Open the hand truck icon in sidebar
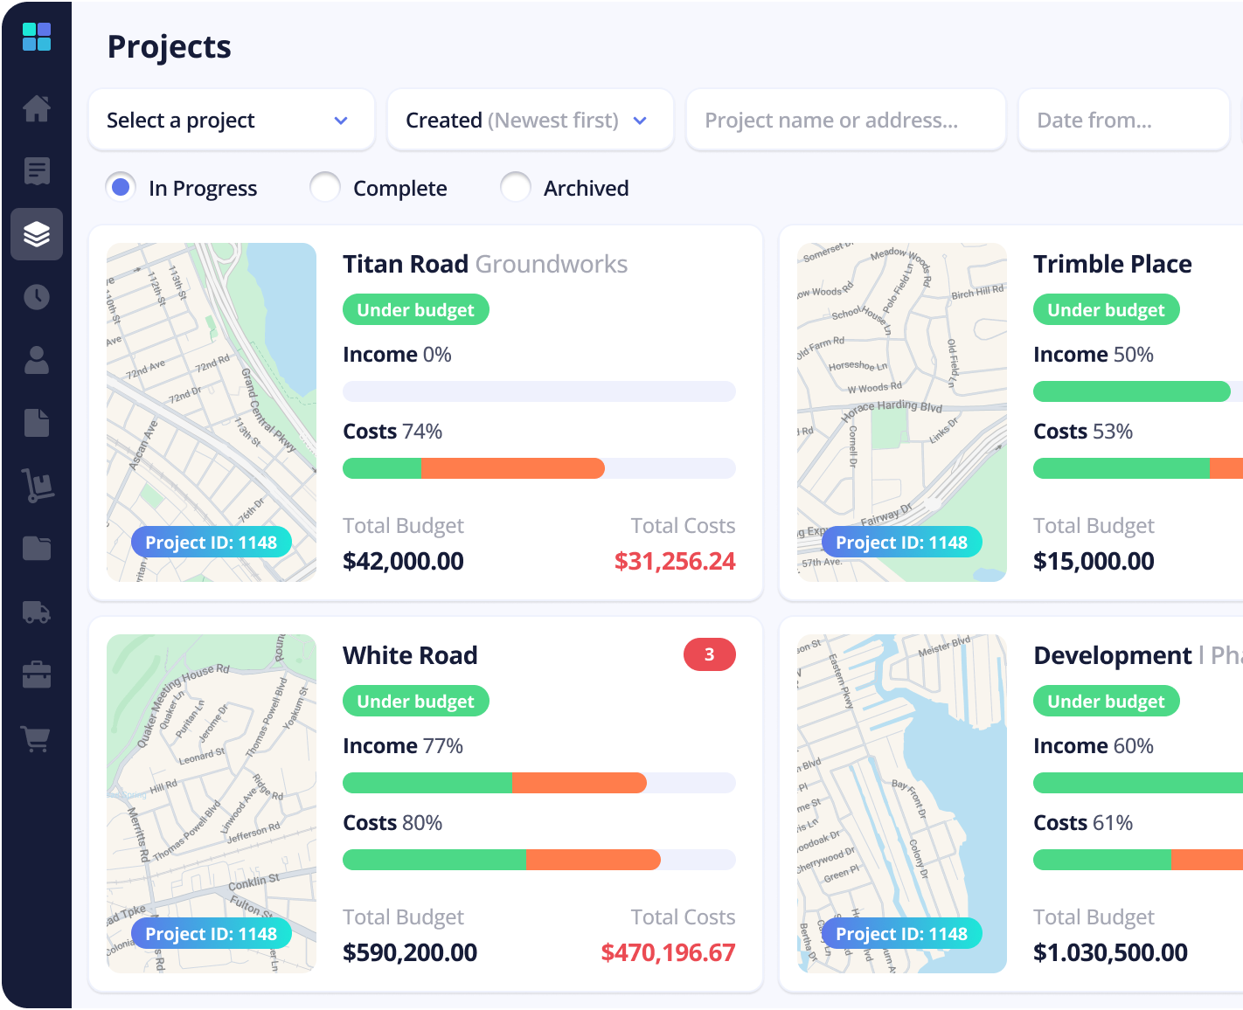Screen dimensions: 1243x1010 [37, 486]
